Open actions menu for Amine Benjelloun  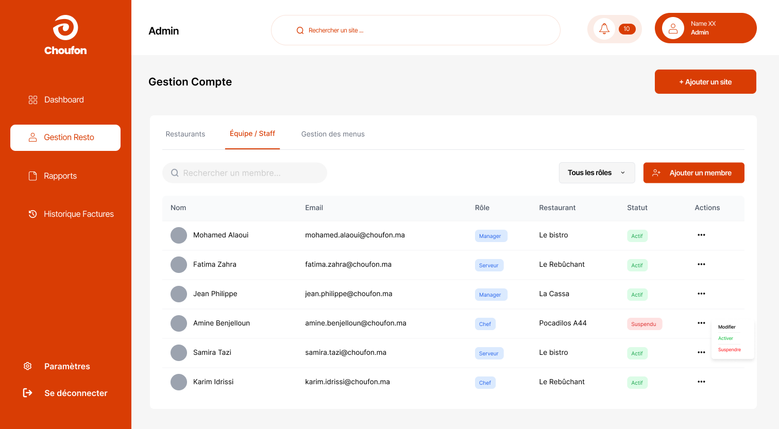pos(701,323)
